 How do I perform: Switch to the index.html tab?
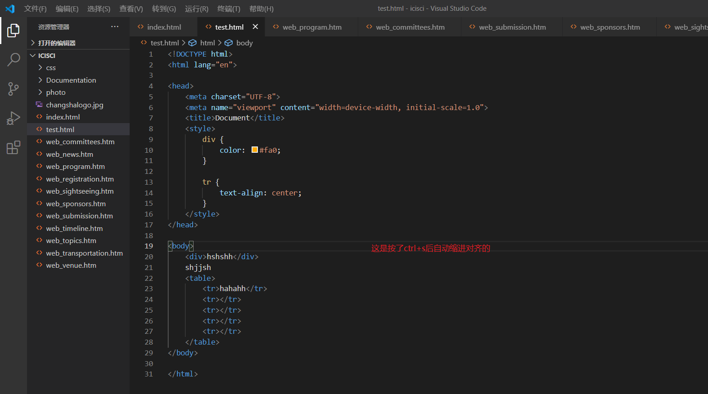click(163, 27)
